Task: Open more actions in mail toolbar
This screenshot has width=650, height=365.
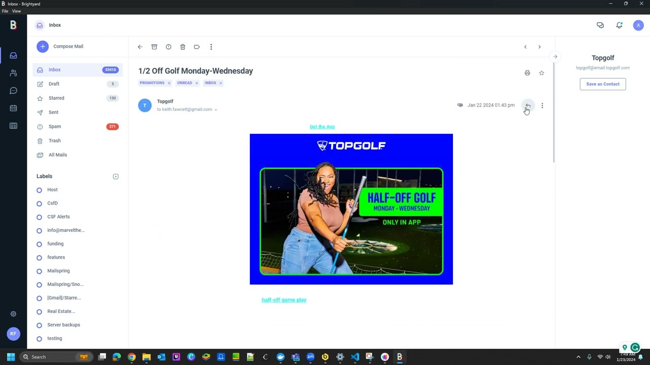Action: click(211, 47)
